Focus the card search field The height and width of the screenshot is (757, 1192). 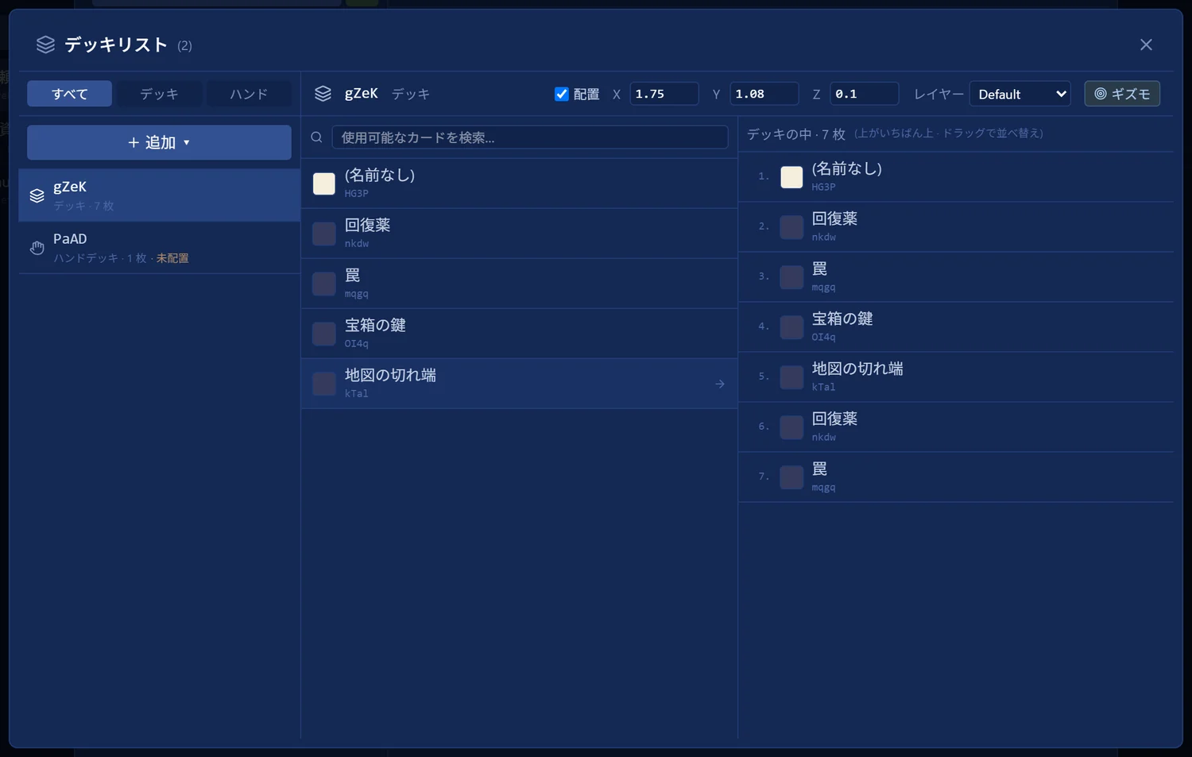530,137
